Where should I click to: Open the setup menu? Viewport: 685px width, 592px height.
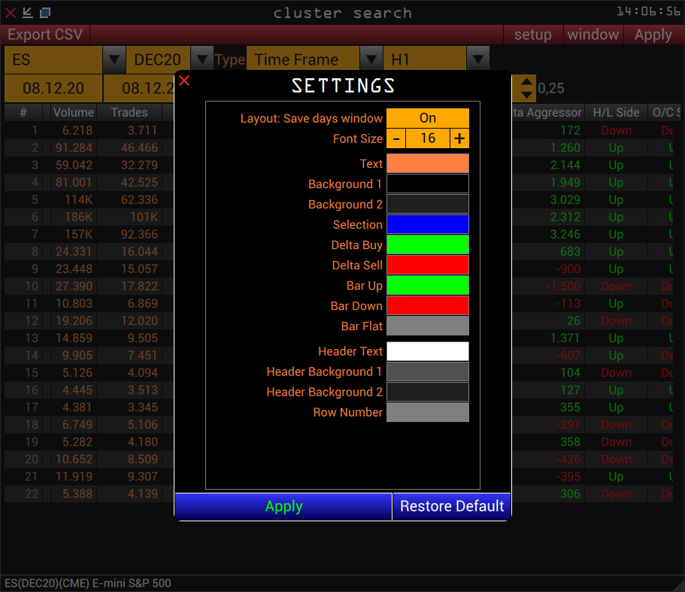tap(533, 35)
